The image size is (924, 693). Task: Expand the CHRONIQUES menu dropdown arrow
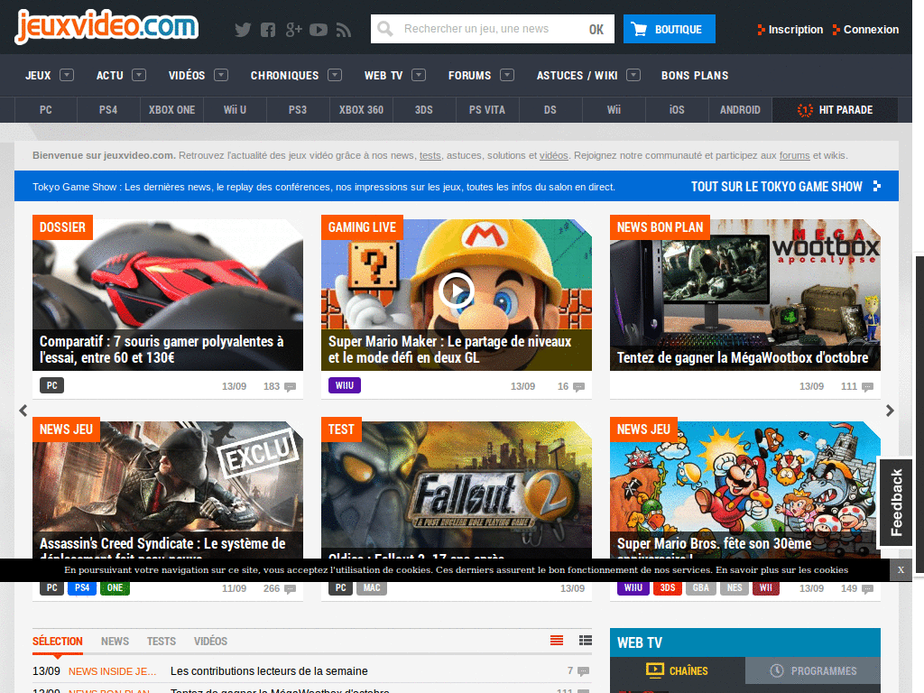[335, 75]
